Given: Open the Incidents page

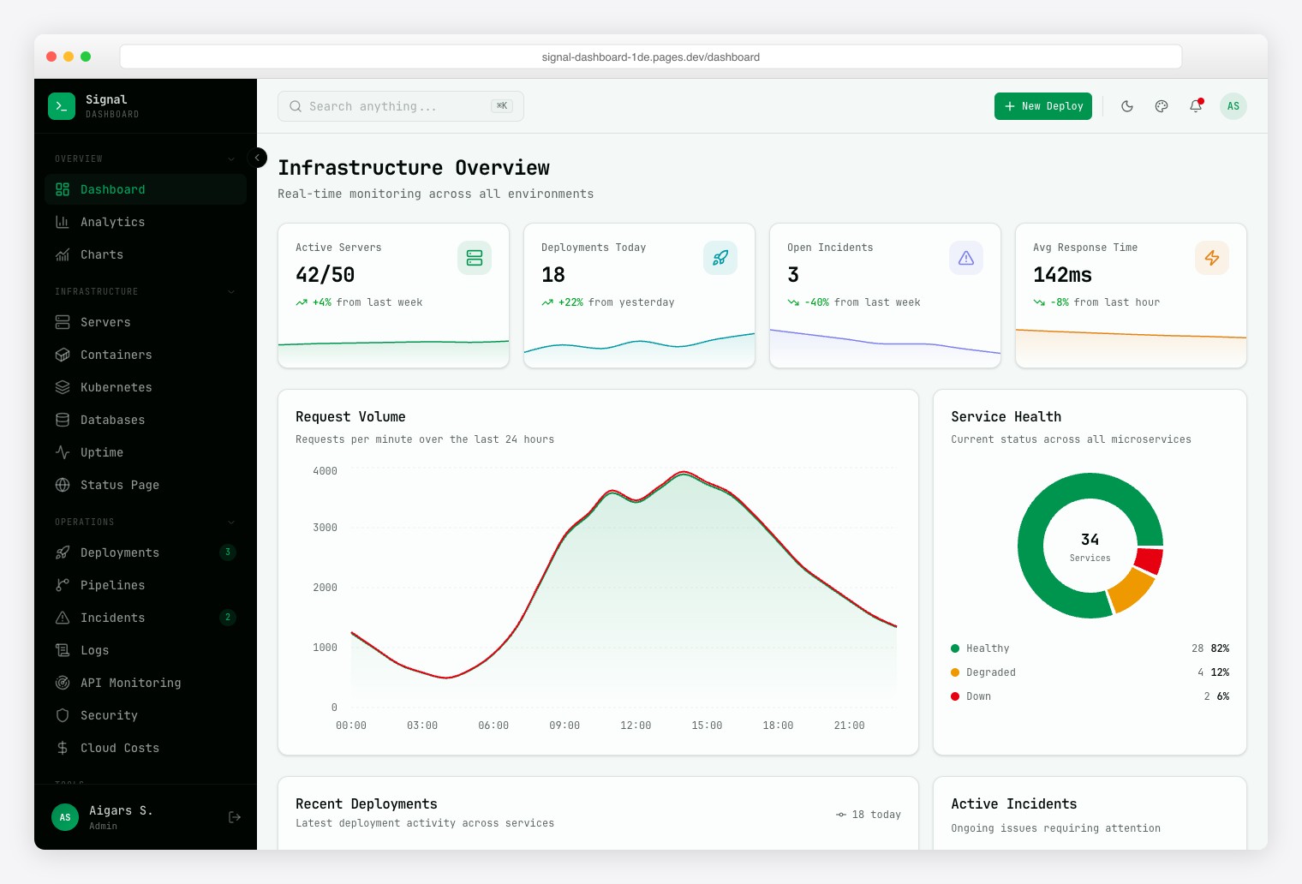Looking at the screenshot, I should coord(112,618).
